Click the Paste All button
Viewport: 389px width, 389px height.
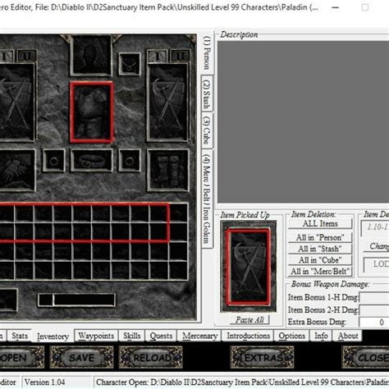point(249,320)
